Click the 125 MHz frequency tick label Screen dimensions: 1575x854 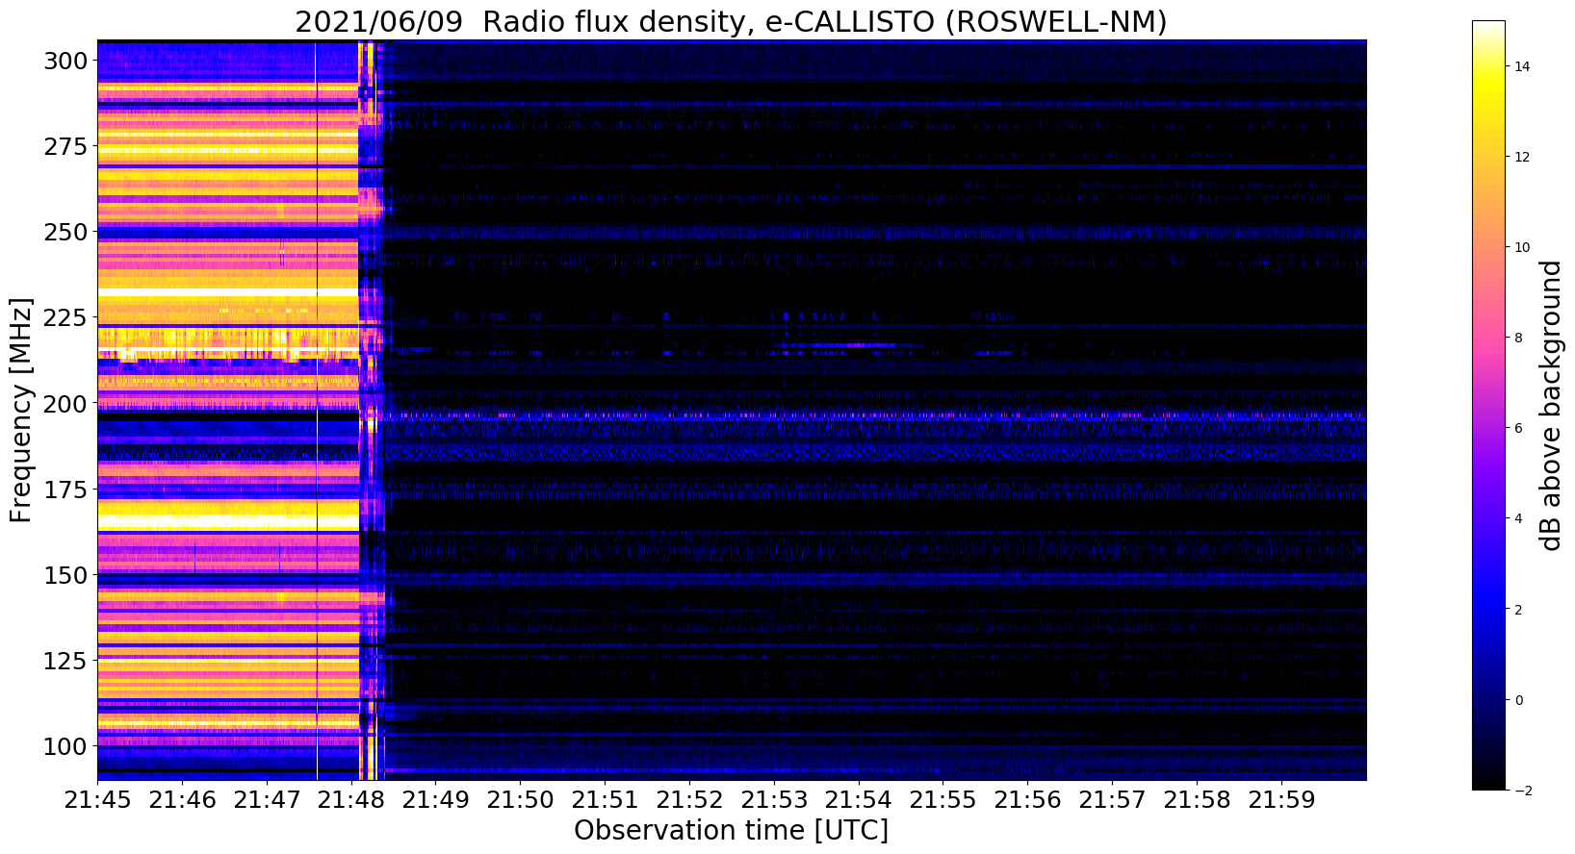[x=65, y=661]
